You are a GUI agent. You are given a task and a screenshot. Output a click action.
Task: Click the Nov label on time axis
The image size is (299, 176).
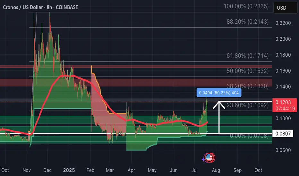point(27,170)
